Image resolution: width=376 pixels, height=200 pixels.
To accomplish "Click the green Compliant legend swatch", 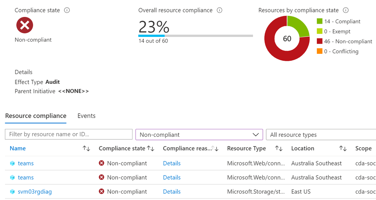I will pyautogui.click(x=320, y=21).
